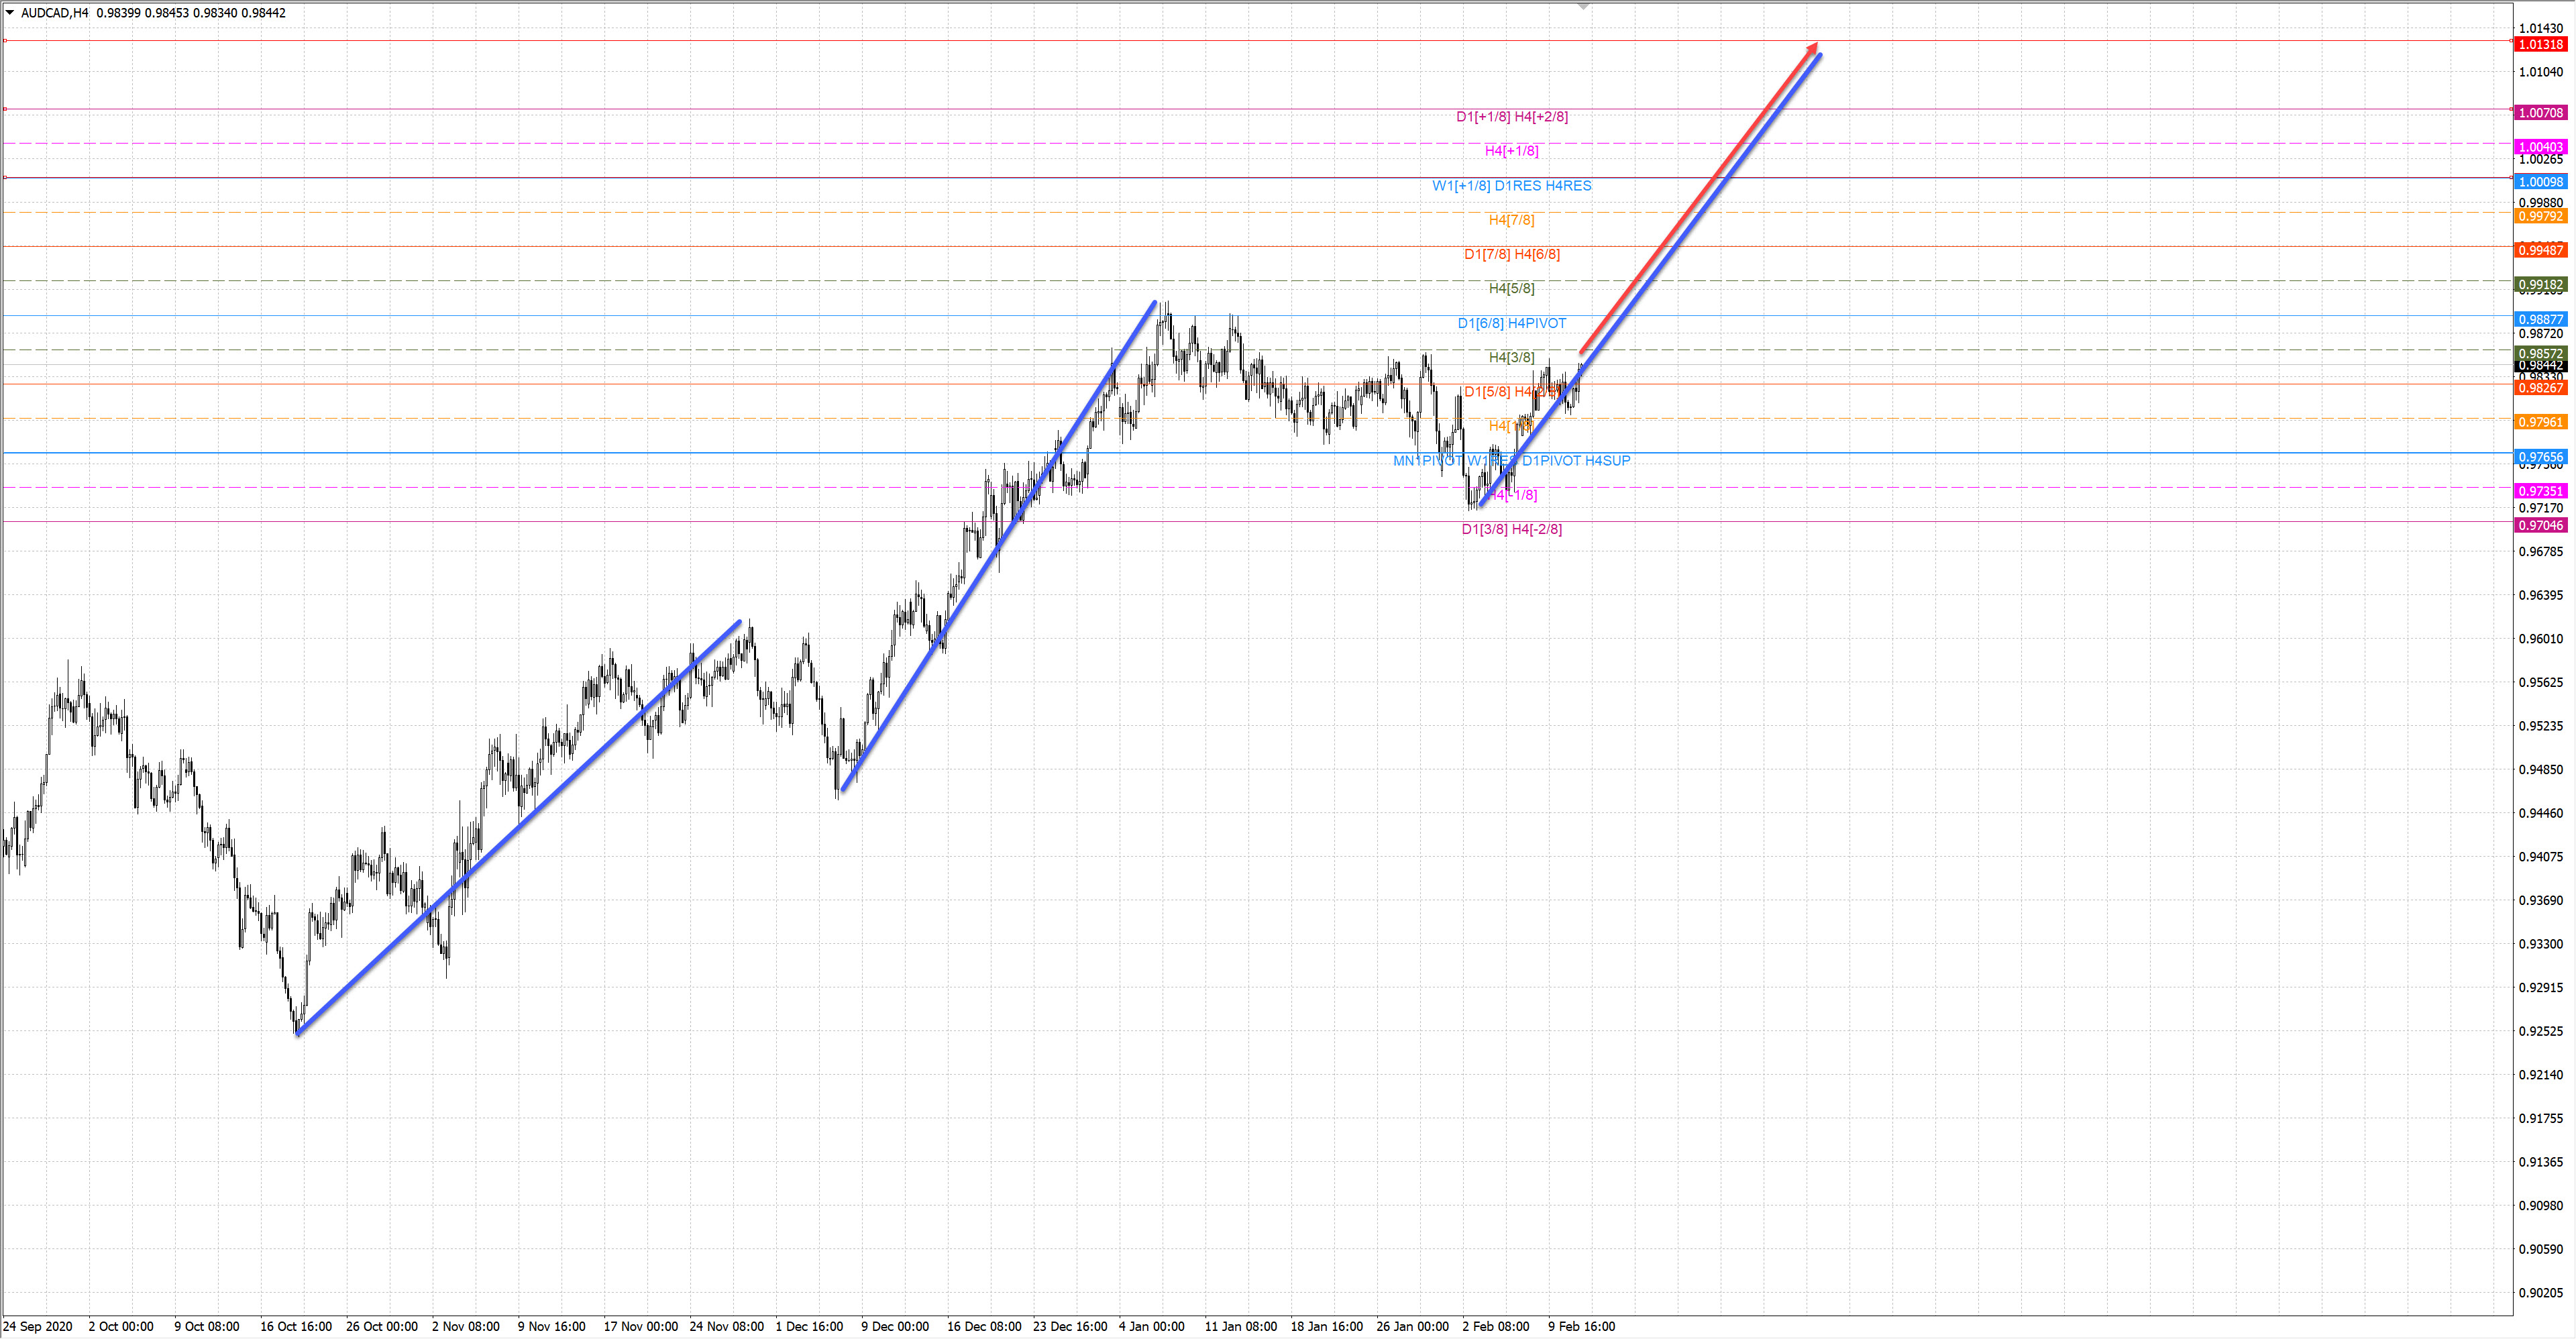Click the 'D1[6/8] H4PIVOT' text label

coord(1511,323)
